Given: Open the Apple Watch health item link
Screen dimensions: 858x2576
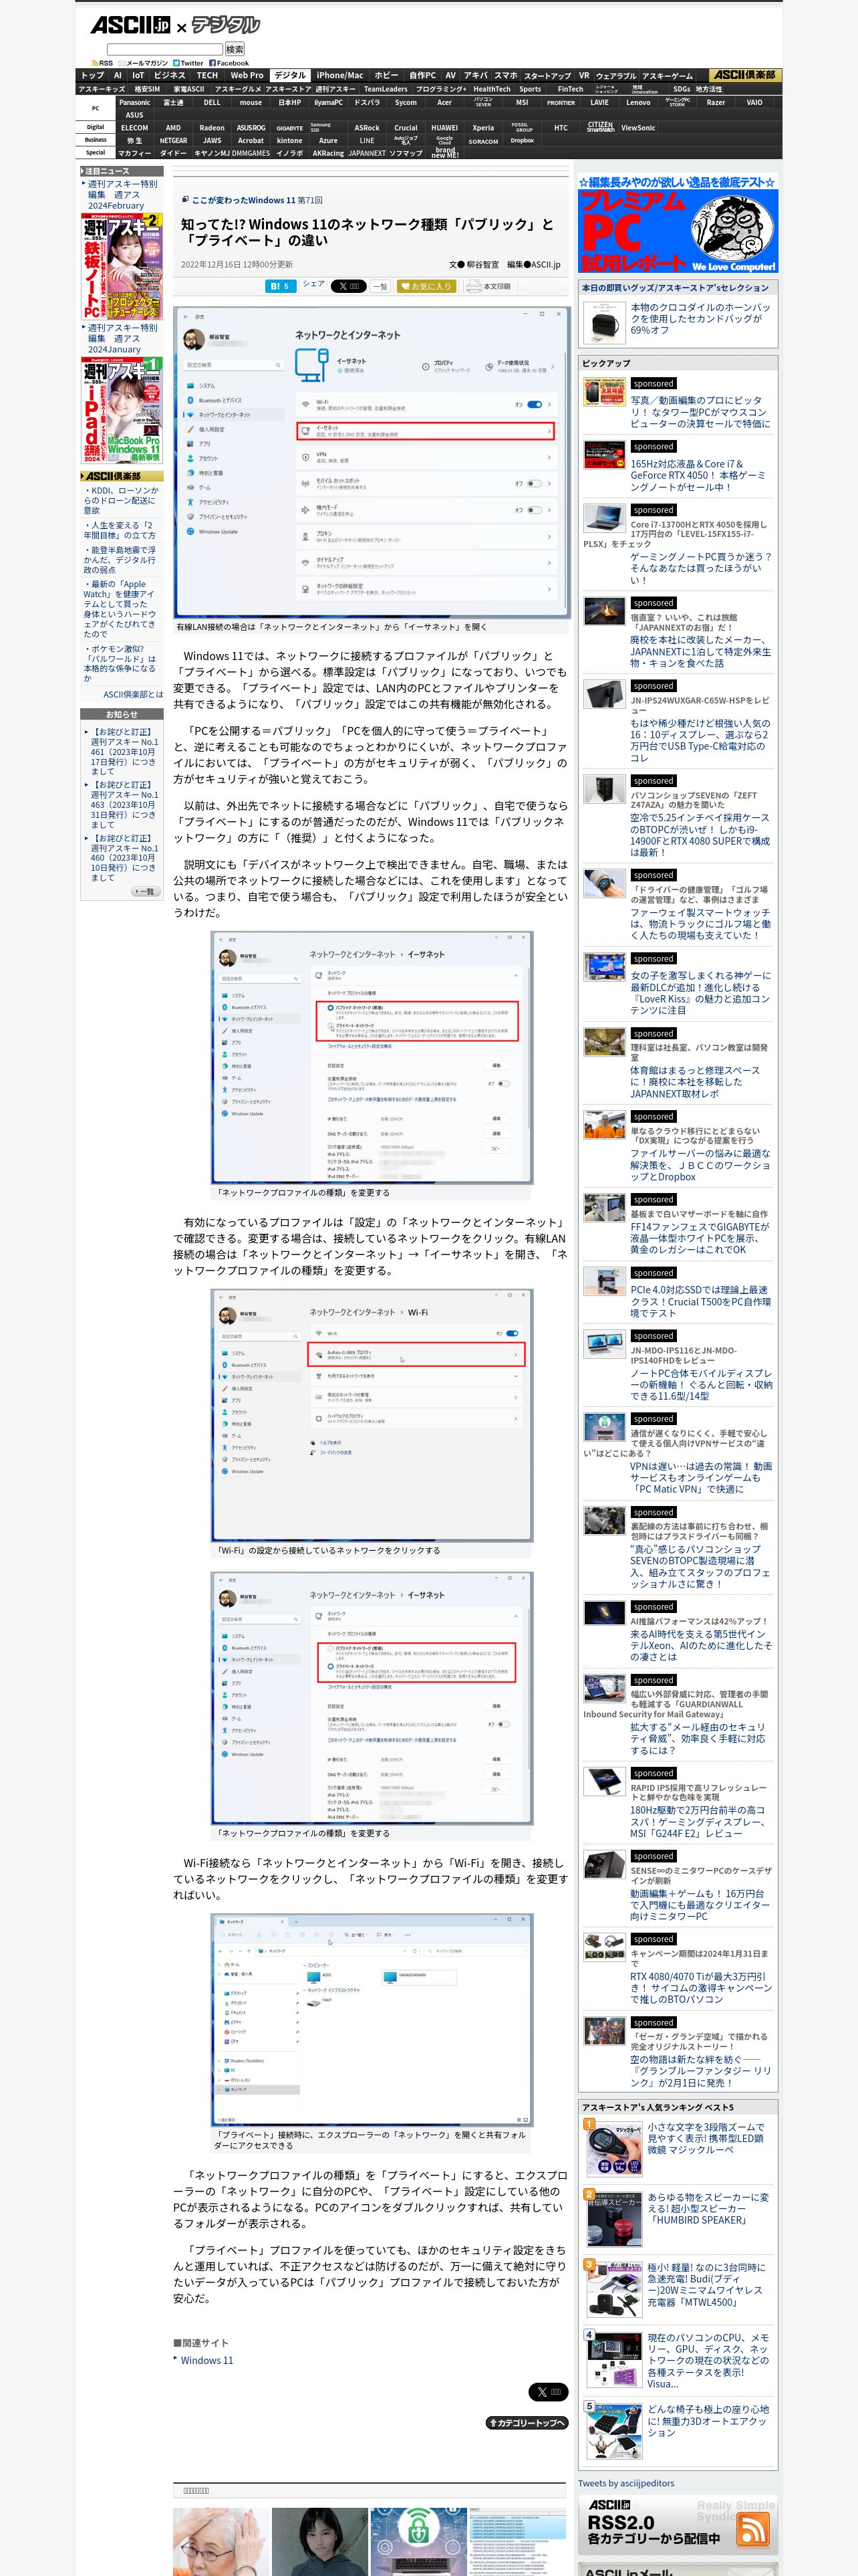Looking at the screenshot, I should pyautogui.click(x=120, y=609).
